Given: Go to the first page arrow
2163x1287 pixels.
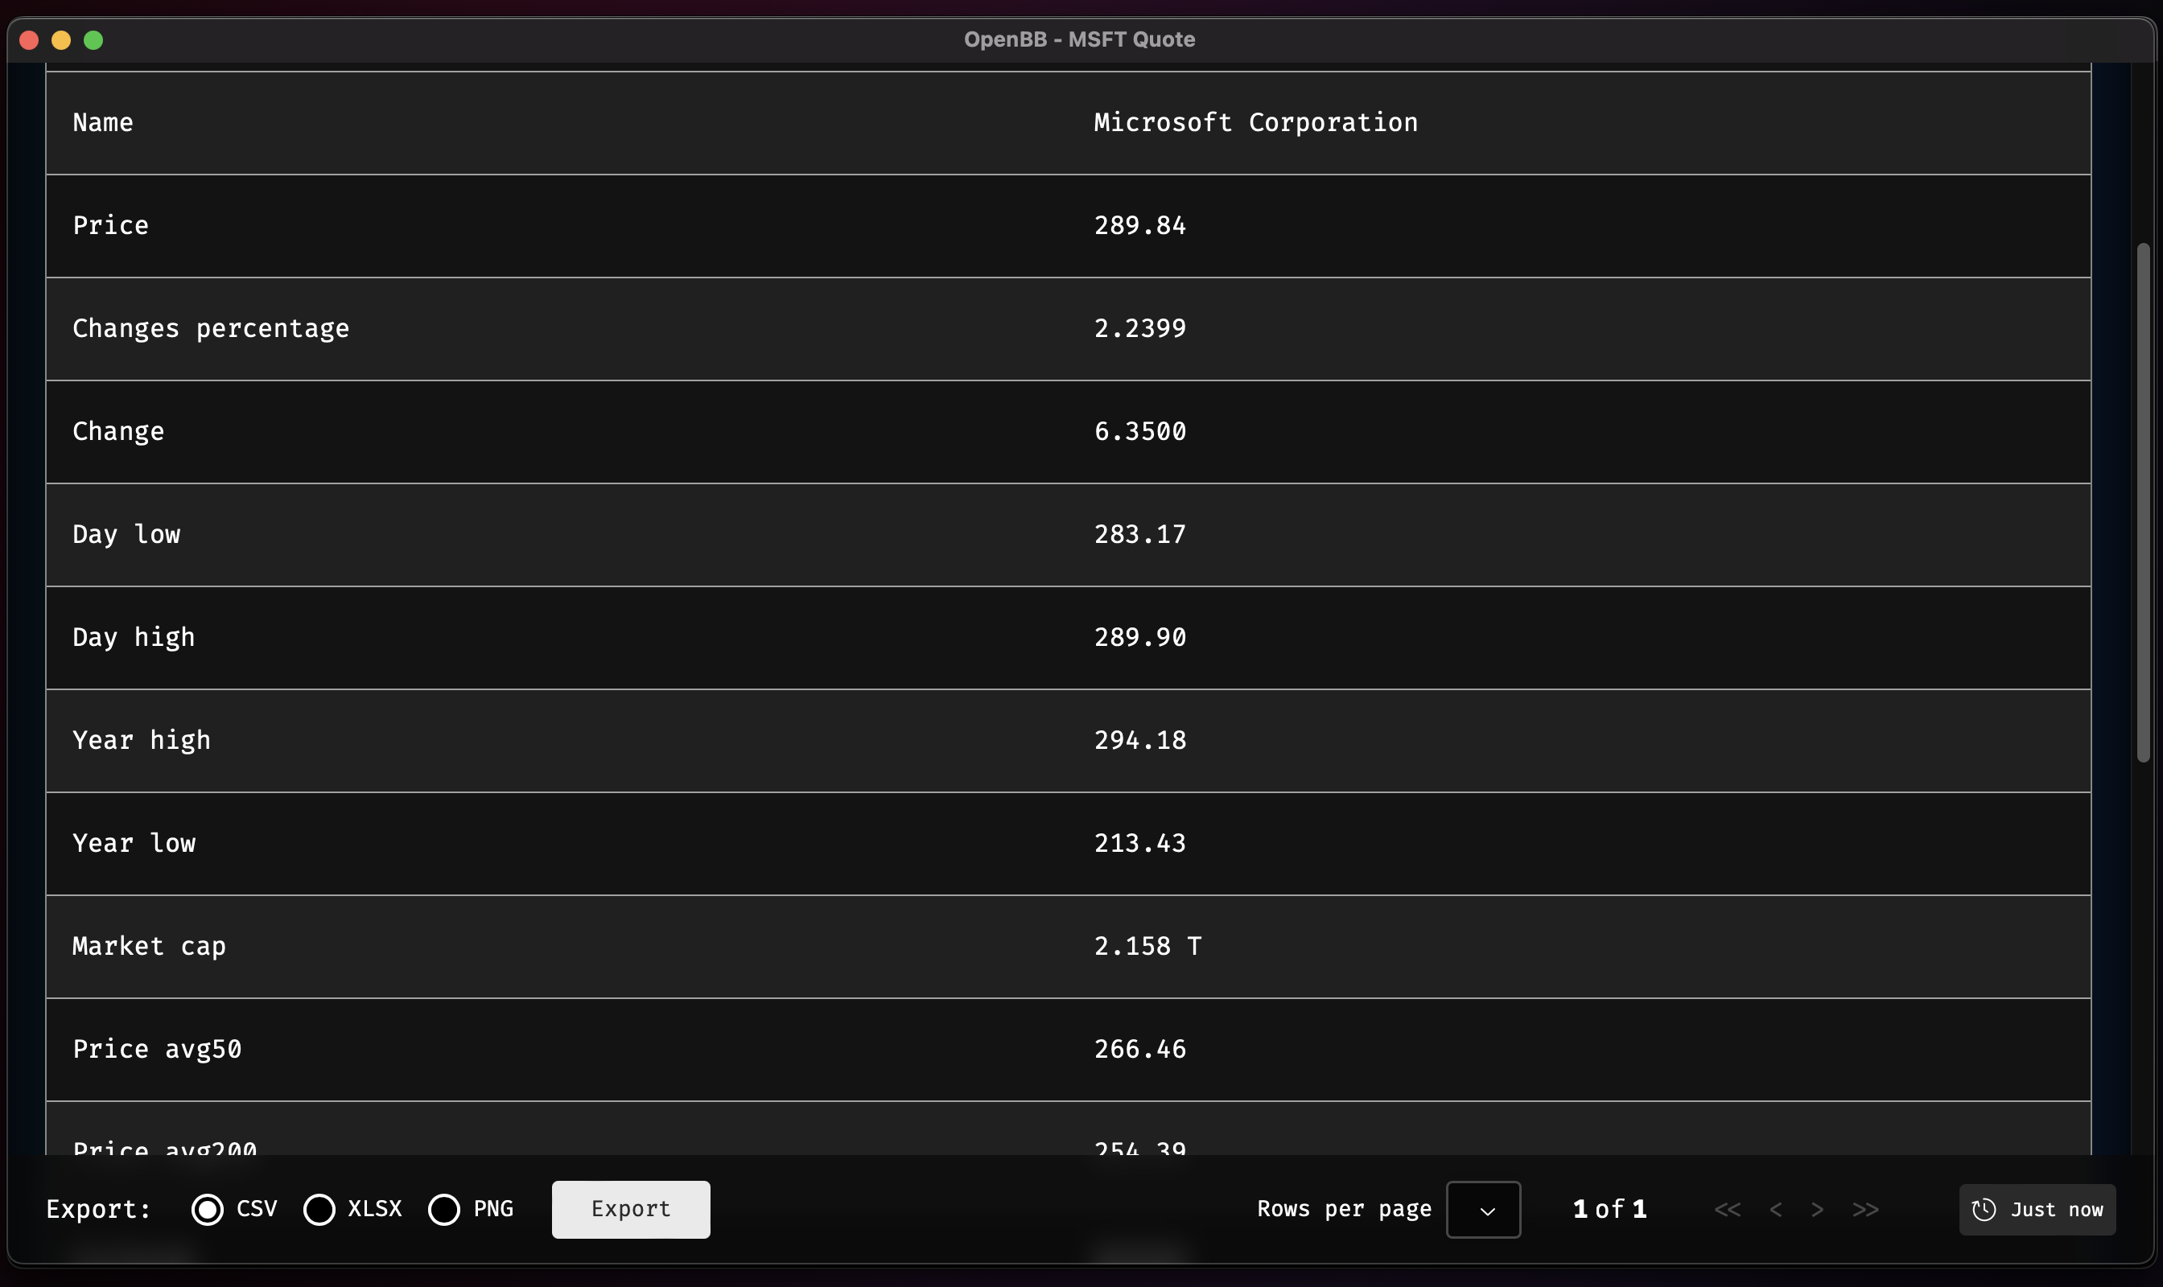Looking at the screenshot, I should 1727,1209.
